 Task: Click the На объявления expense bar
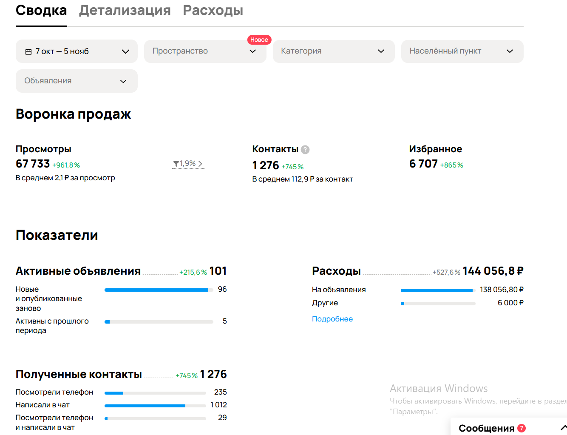[x=438, y=290]
